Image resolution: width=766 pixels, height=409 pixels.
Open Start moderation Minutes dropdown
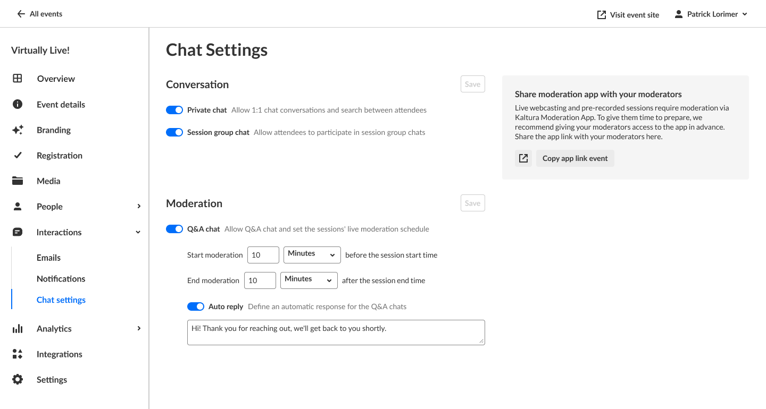tap(312, 254)
